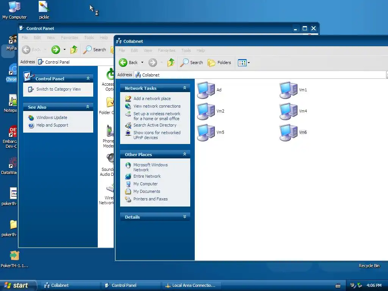Open the Vm1 computer icon

click(288, 90)
